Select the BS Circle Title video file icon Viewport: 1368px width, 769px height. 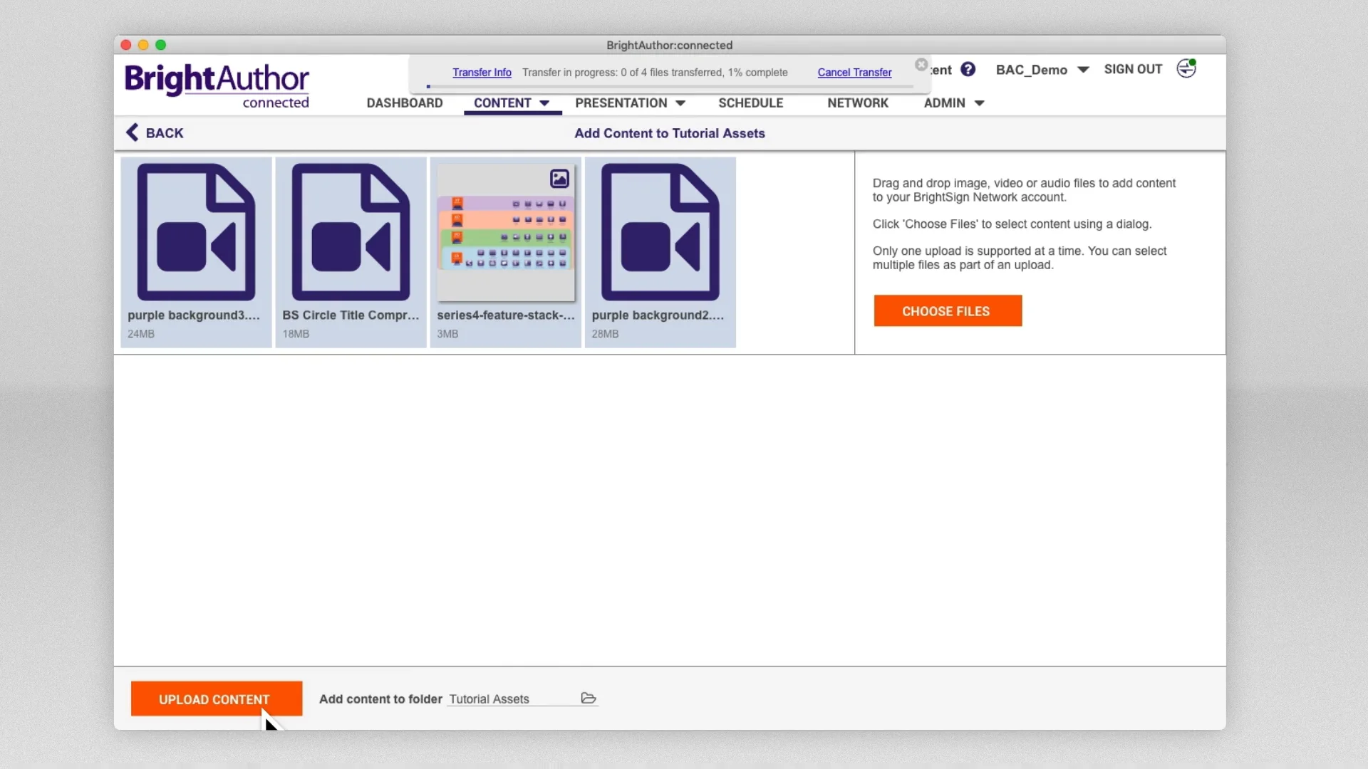351,232
